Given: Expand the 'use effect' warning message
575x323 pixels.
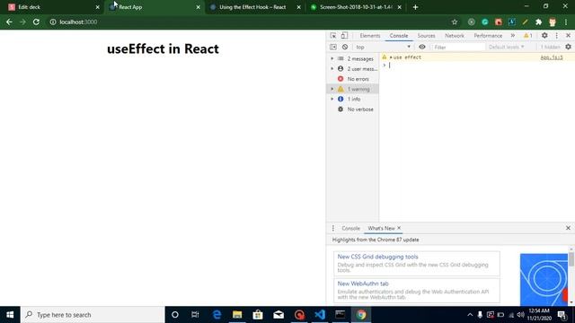Looking at the screenshot, I should [391, 57].
